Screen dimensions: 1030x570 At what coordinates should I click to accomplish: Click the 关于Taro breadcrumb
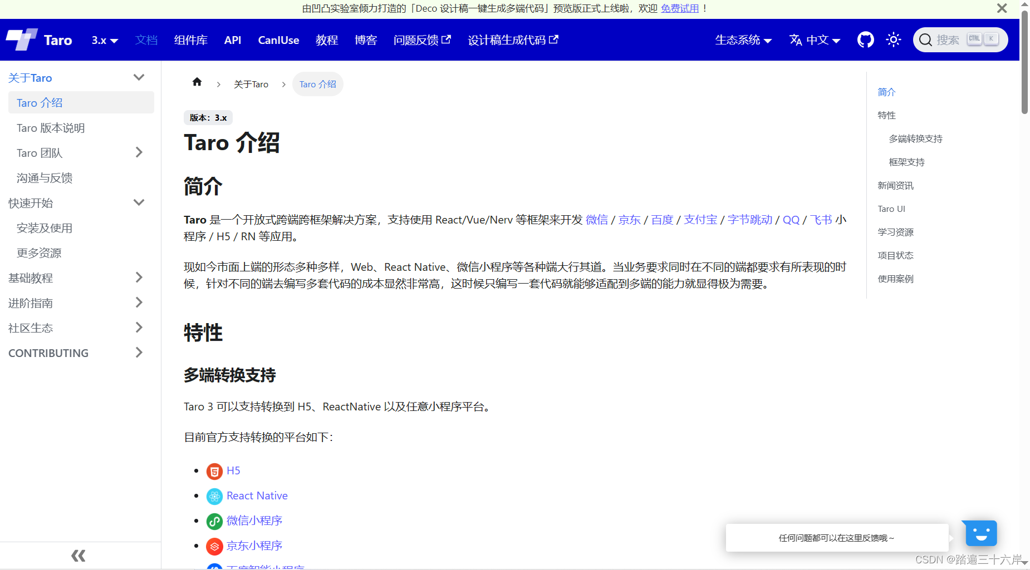[x=251, y=84]
